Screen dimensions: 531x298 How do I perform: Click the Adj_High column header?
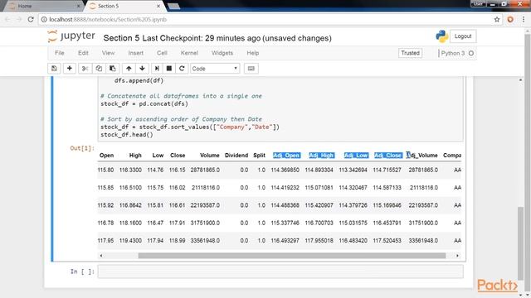point(321,156)
